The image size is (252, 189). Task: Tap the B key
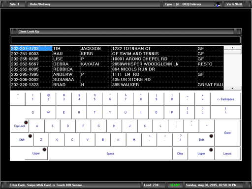tap(103, 140)
